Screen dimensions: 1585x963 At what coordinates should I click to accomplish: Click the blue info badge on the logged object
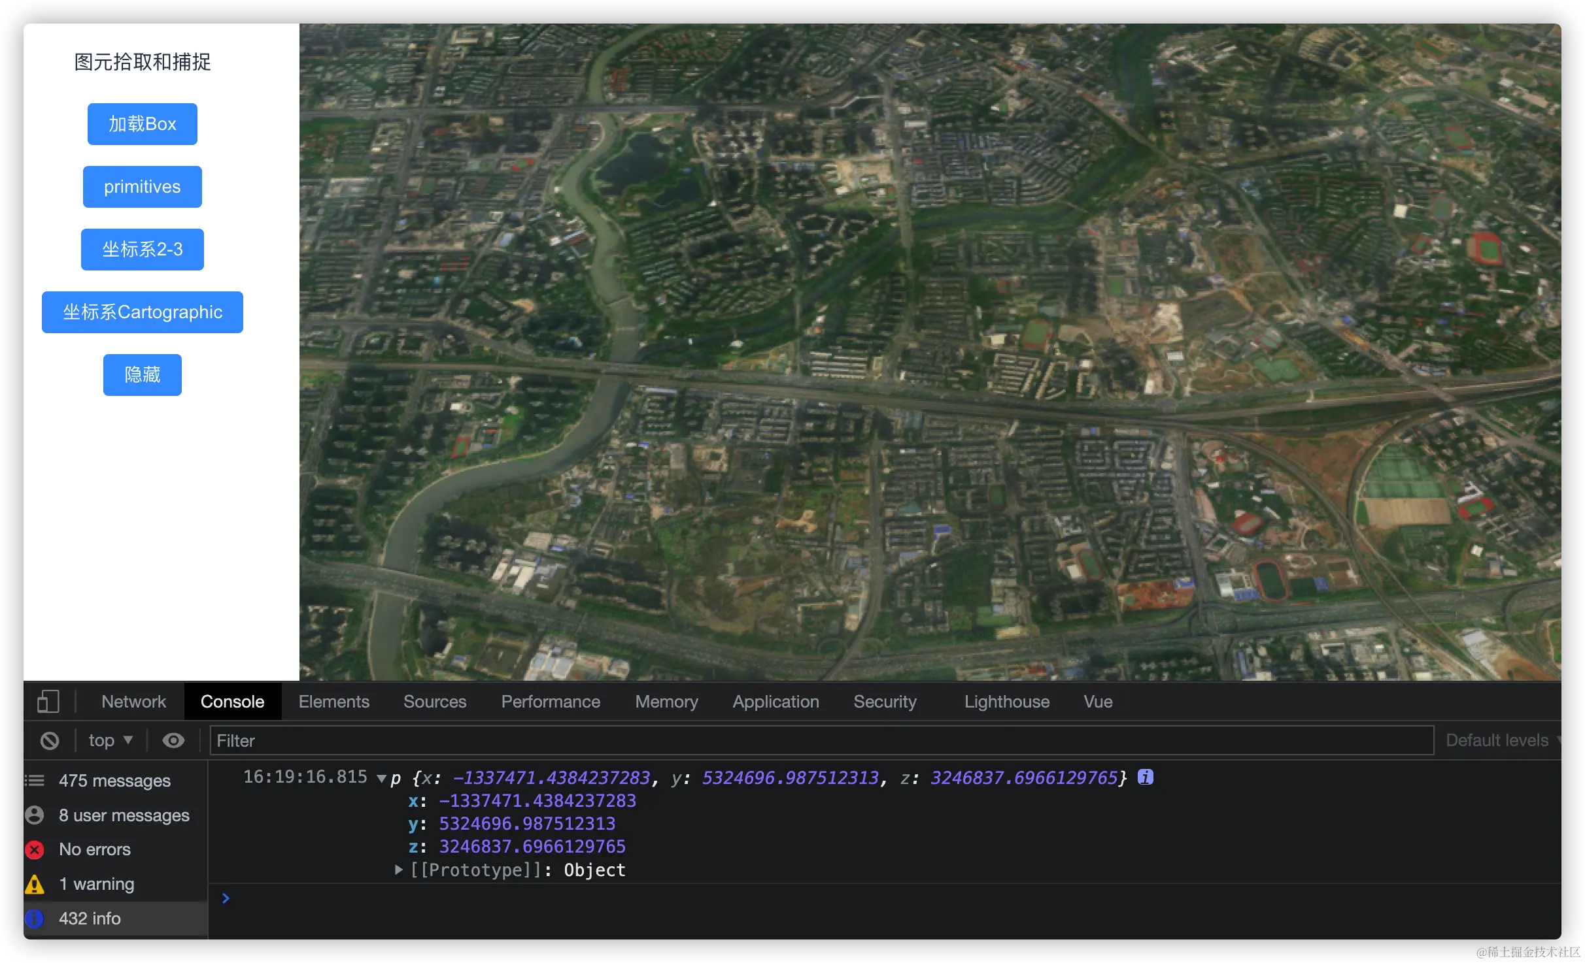point(1145,777)
